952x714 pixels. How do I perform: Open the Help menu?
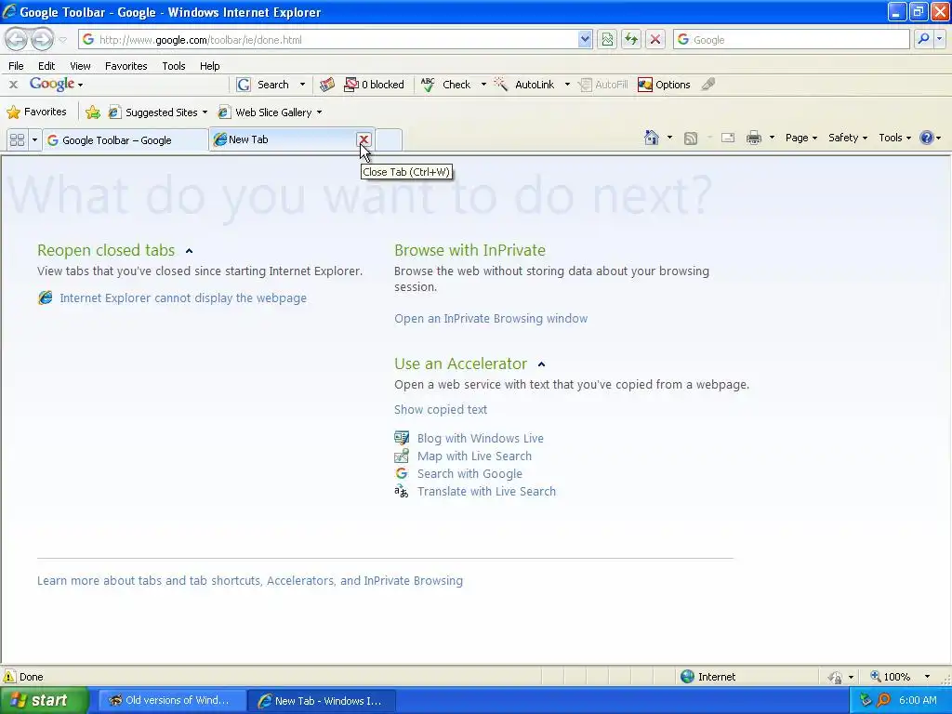pyautogui.click(x=209, y=66)
